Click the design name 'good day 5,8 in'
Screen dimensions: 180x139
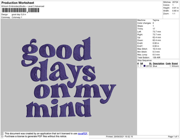19,14
